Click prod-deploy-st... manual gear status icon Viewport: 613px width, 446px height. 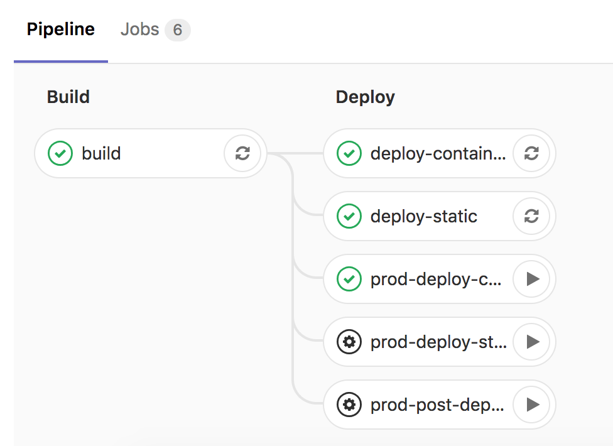pyautogui.click(x=349, y=342)
